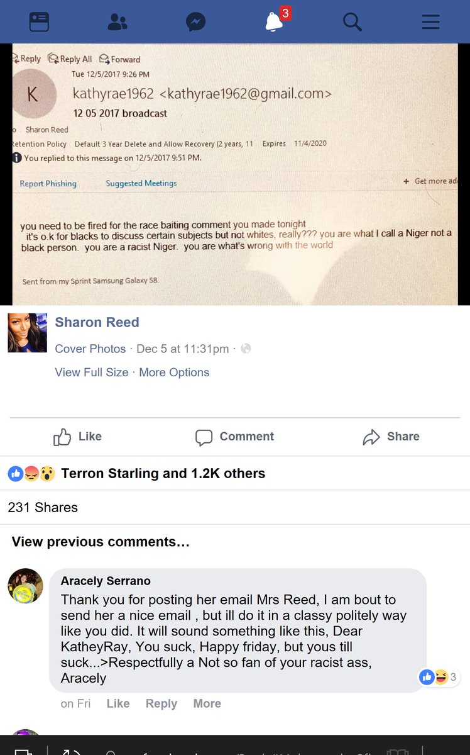Open notifications bell with 3 badge
470x755 pixels.
pos(276,21)
